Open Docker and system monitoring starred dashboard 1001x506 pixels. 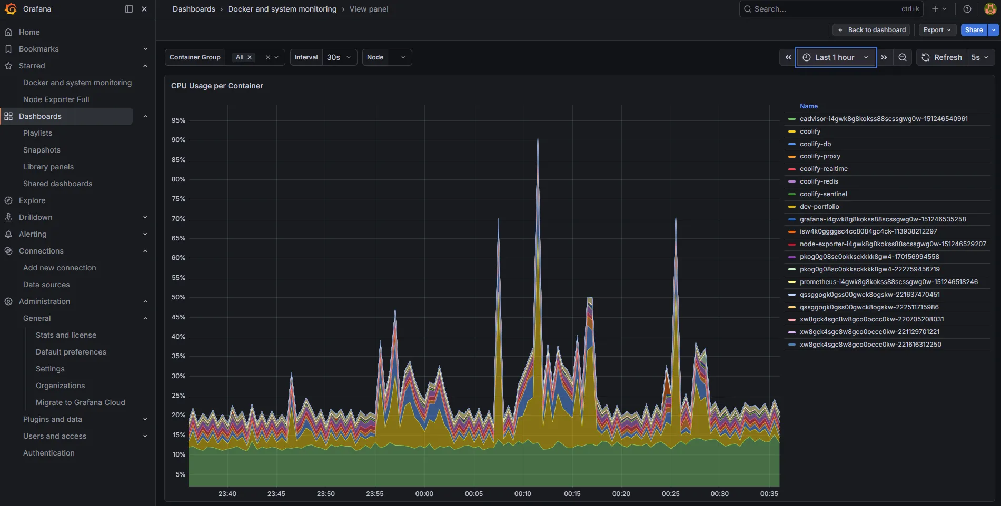point(77,83)
